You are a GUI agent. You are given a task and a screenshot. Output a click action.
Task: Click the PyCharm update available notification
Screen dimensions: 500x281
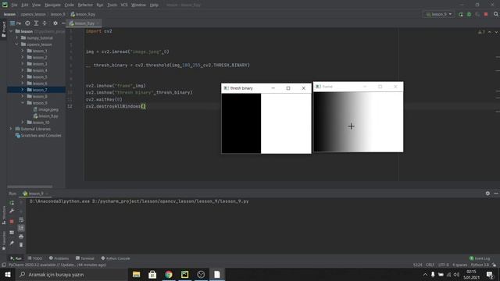[x=57, y=265]
